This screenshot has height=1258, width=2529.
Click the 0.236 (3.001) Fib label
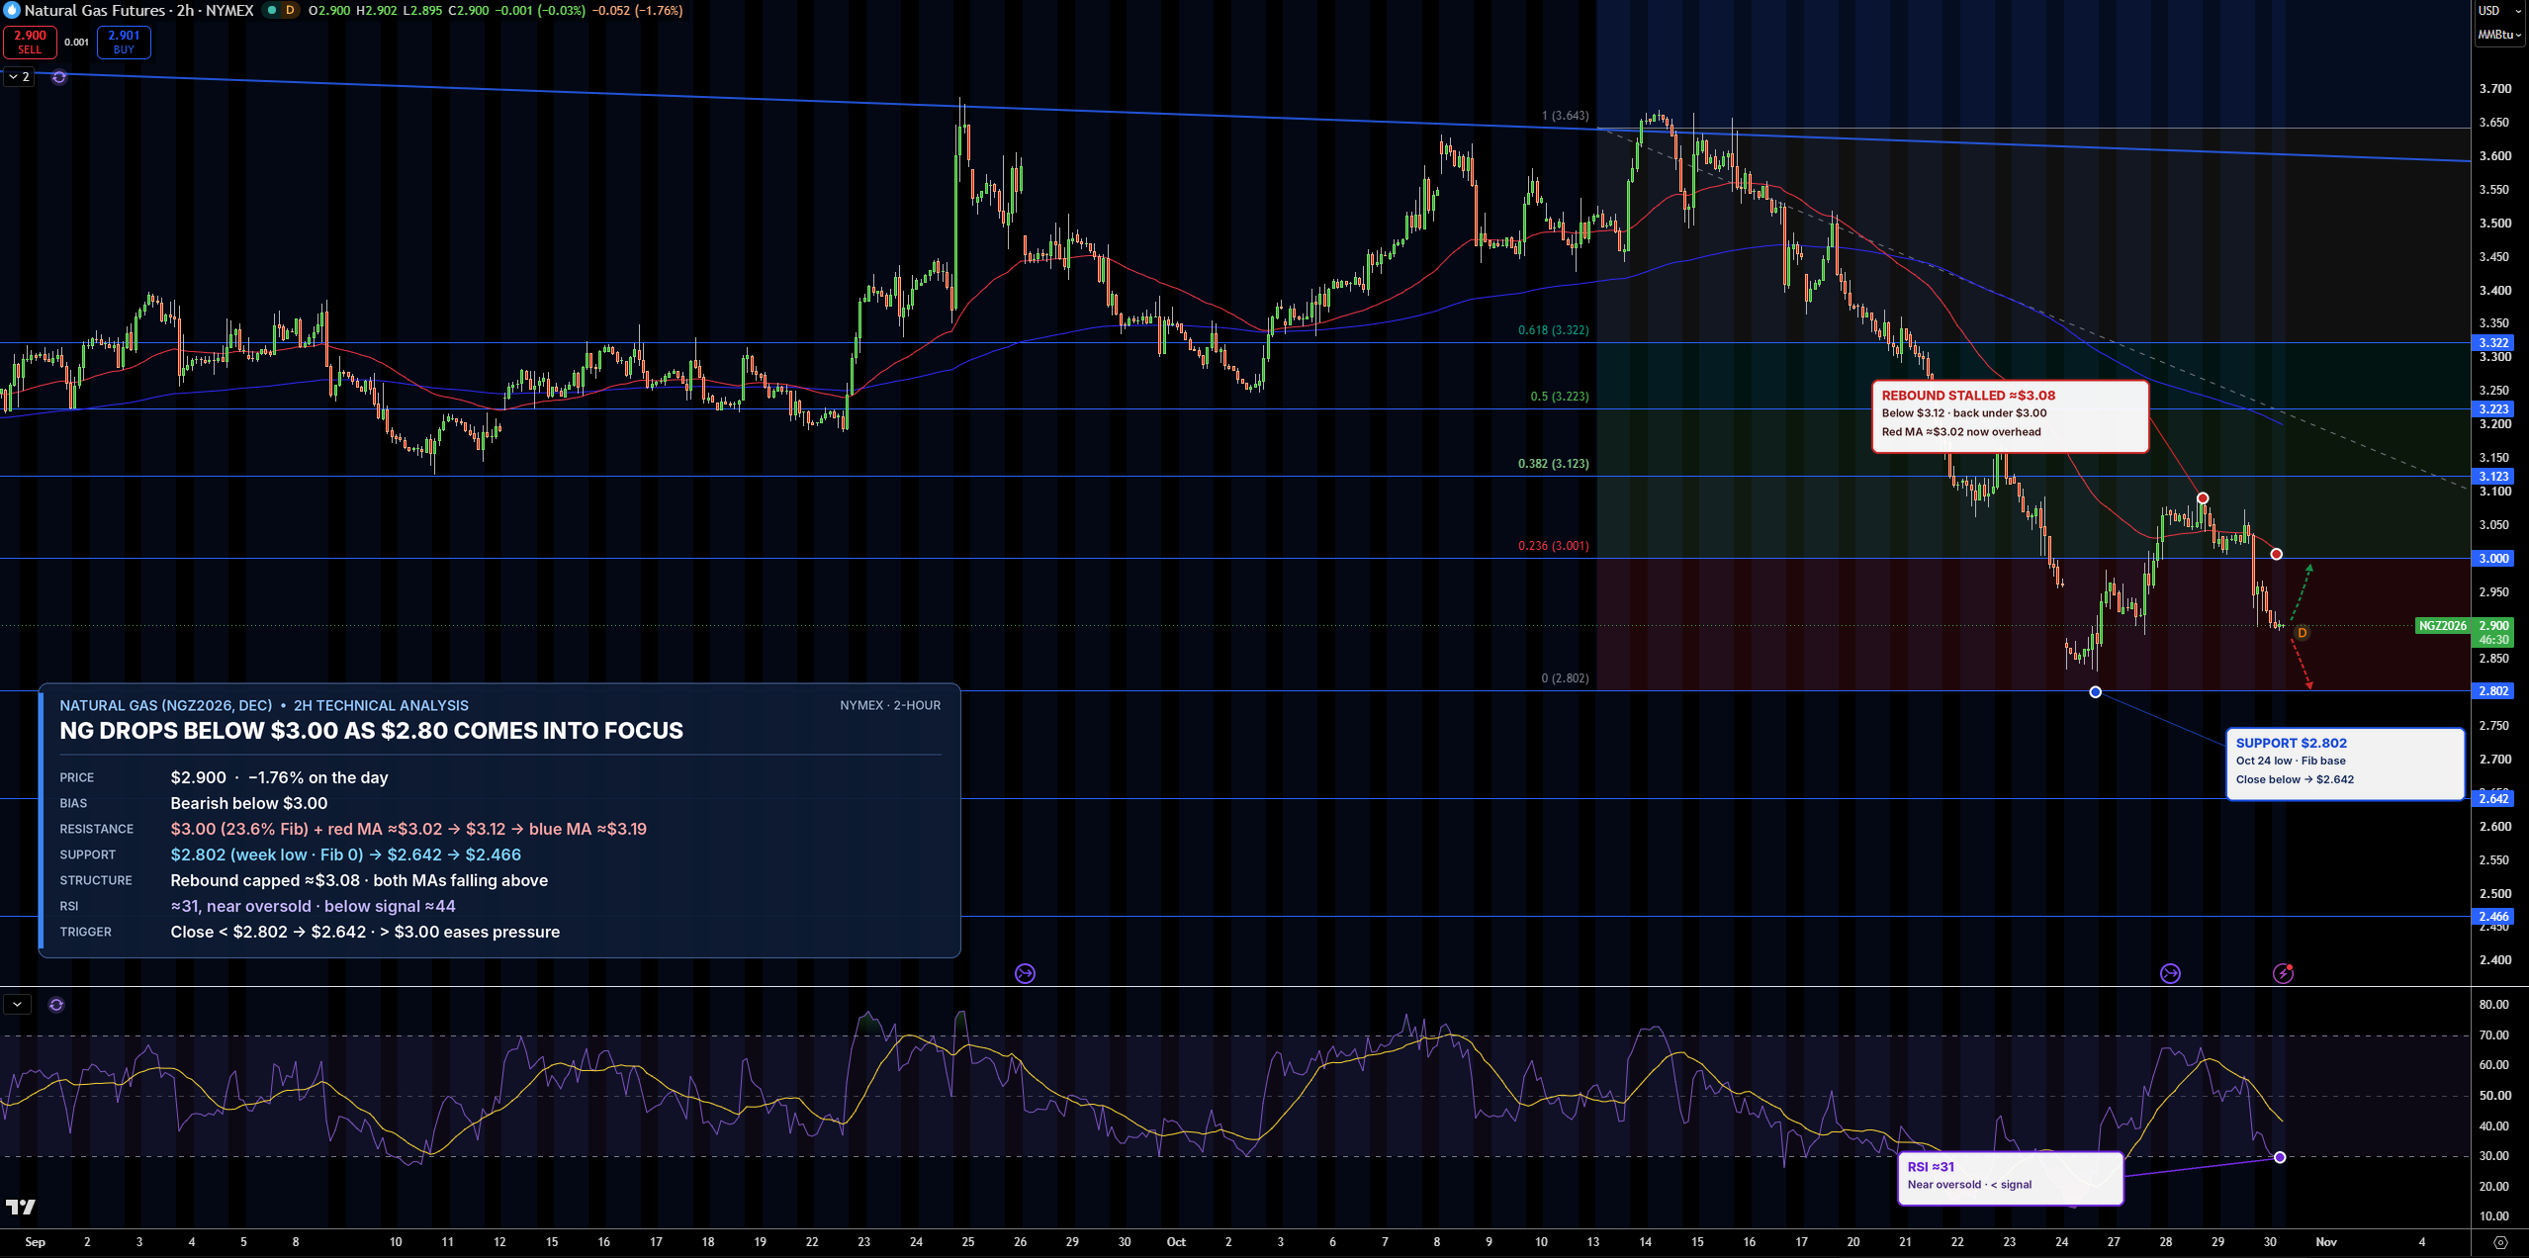click(x=1553, y=546)
